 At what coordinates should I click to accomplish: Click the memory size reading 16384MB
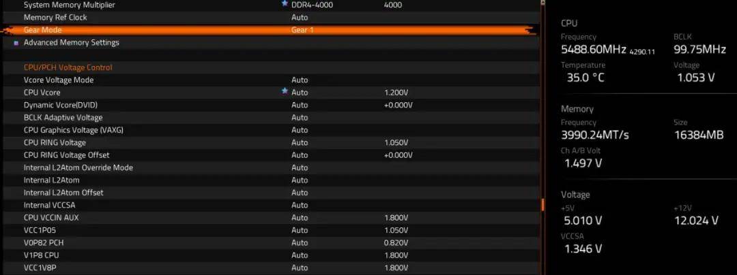point(699,135)
